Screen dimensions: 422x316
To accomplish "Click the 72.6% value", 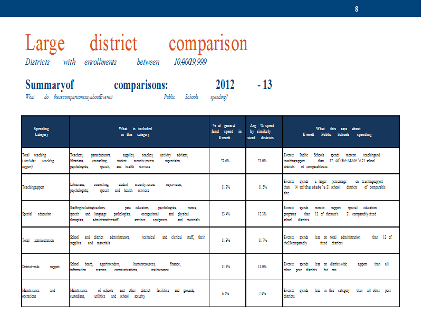I will 225,161.
